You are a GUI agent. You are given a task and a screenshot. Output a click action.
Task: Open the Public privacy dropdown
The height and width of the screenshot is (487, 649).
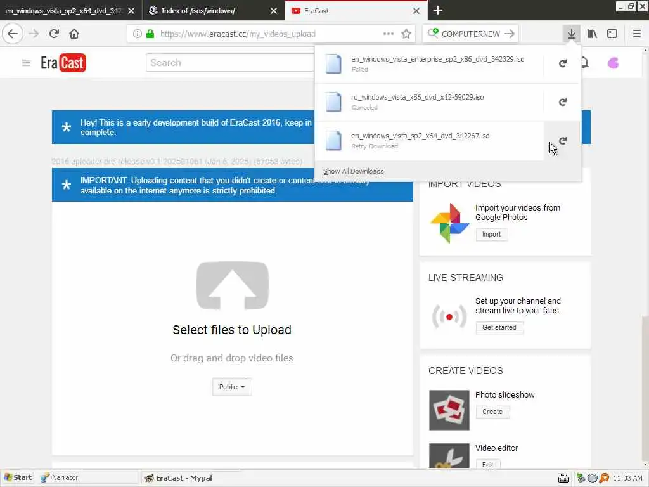232,387
